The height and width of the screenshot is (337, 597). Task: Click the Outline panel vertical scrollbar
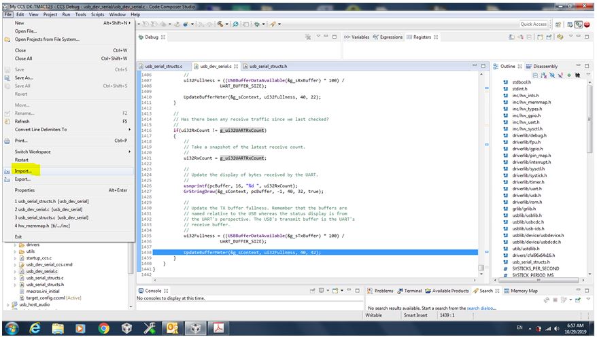tap(590, 119)
